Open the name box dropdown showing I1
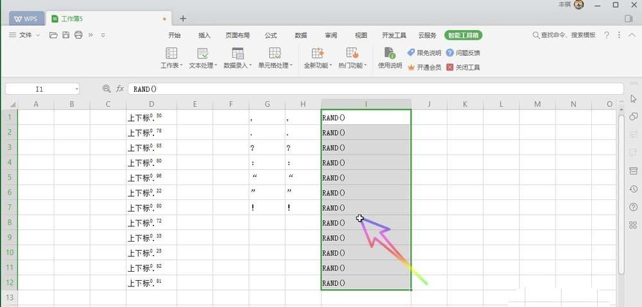The image size is (642, 307). tap(76, 88)
